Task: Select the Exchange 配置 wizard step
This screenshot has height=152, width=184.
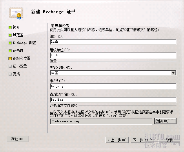Action: (x=24, y=43)
